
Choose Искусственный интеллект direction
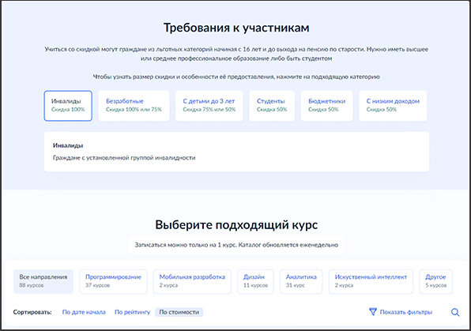pyautogui.click(x=371, y=281)
